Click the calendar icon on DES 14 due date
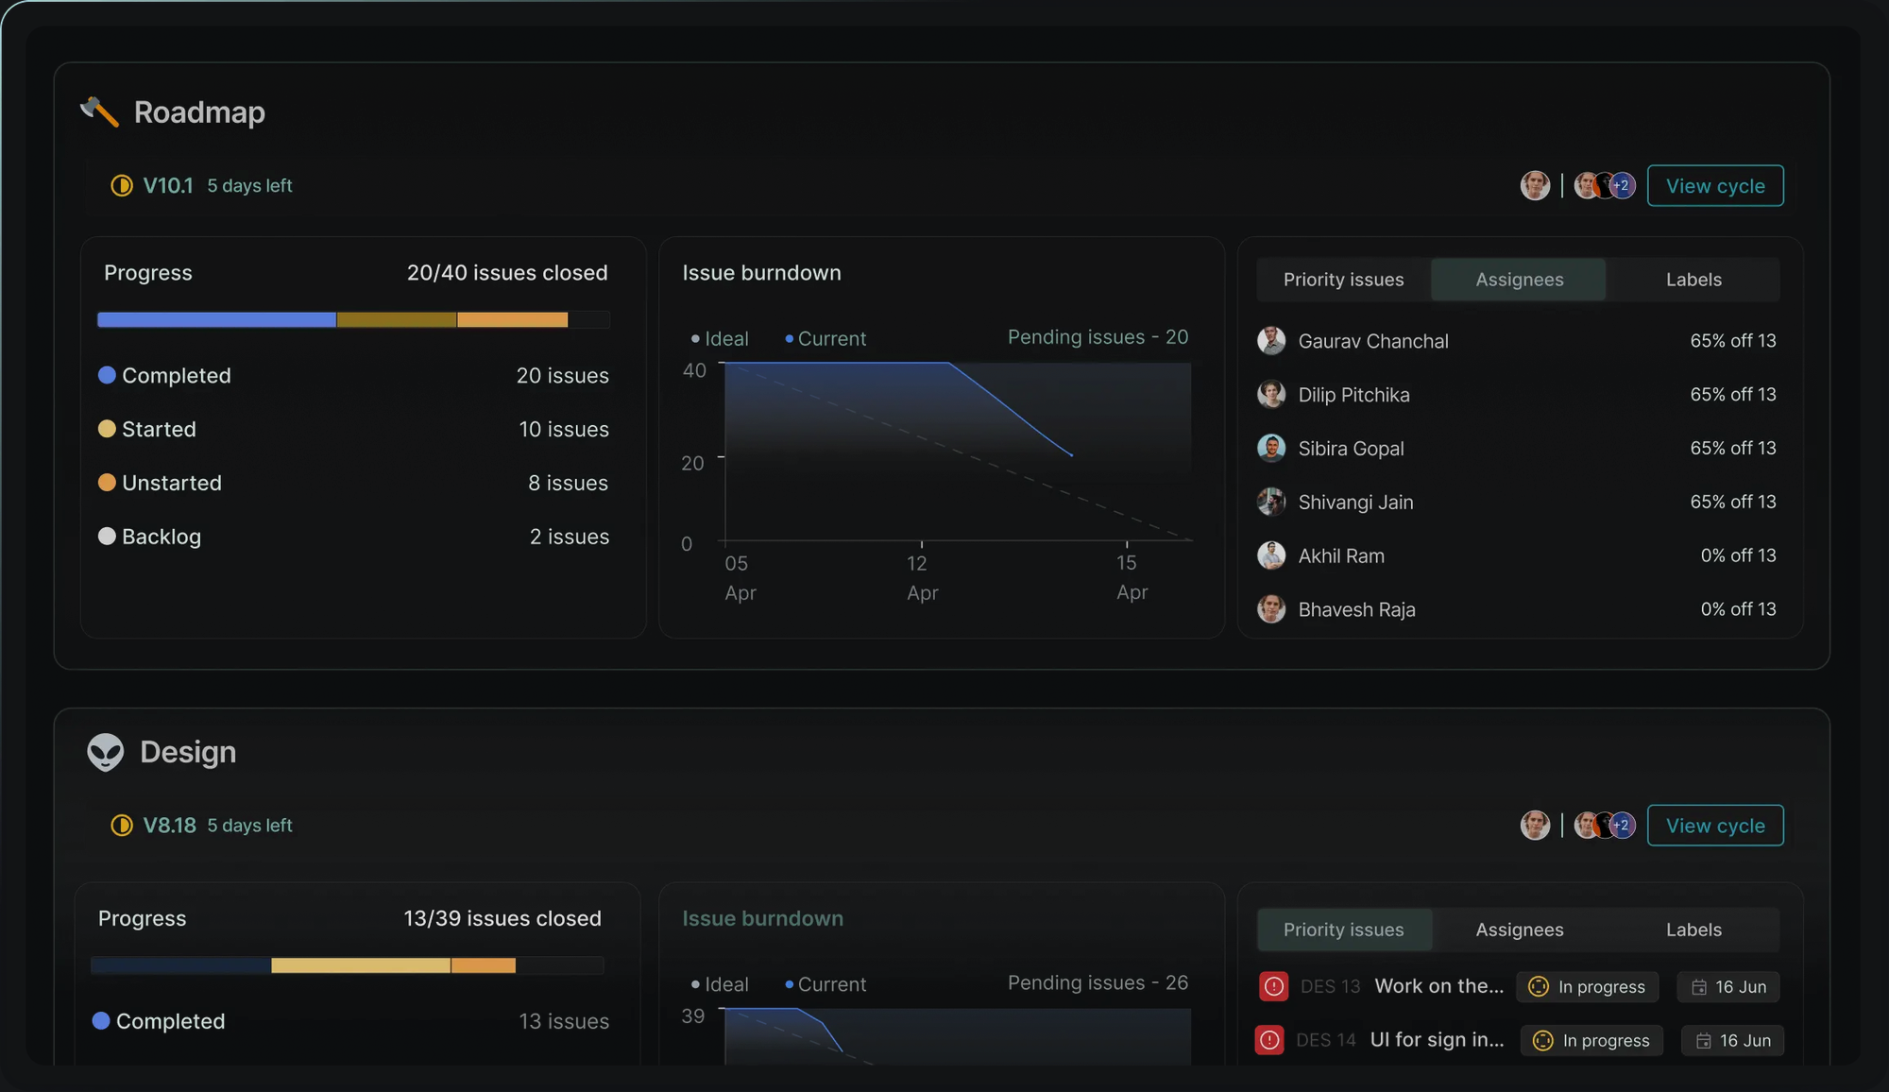The width and height of the screenshot is (1889, 1092). (1704, 1041)
